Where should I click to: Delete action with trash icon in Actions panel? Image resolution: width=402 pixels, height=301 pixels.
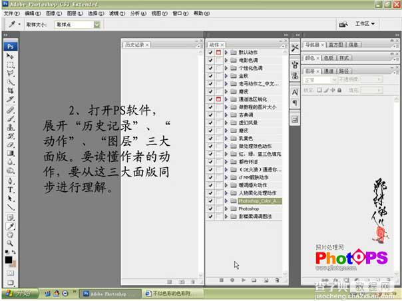(277, 280)
